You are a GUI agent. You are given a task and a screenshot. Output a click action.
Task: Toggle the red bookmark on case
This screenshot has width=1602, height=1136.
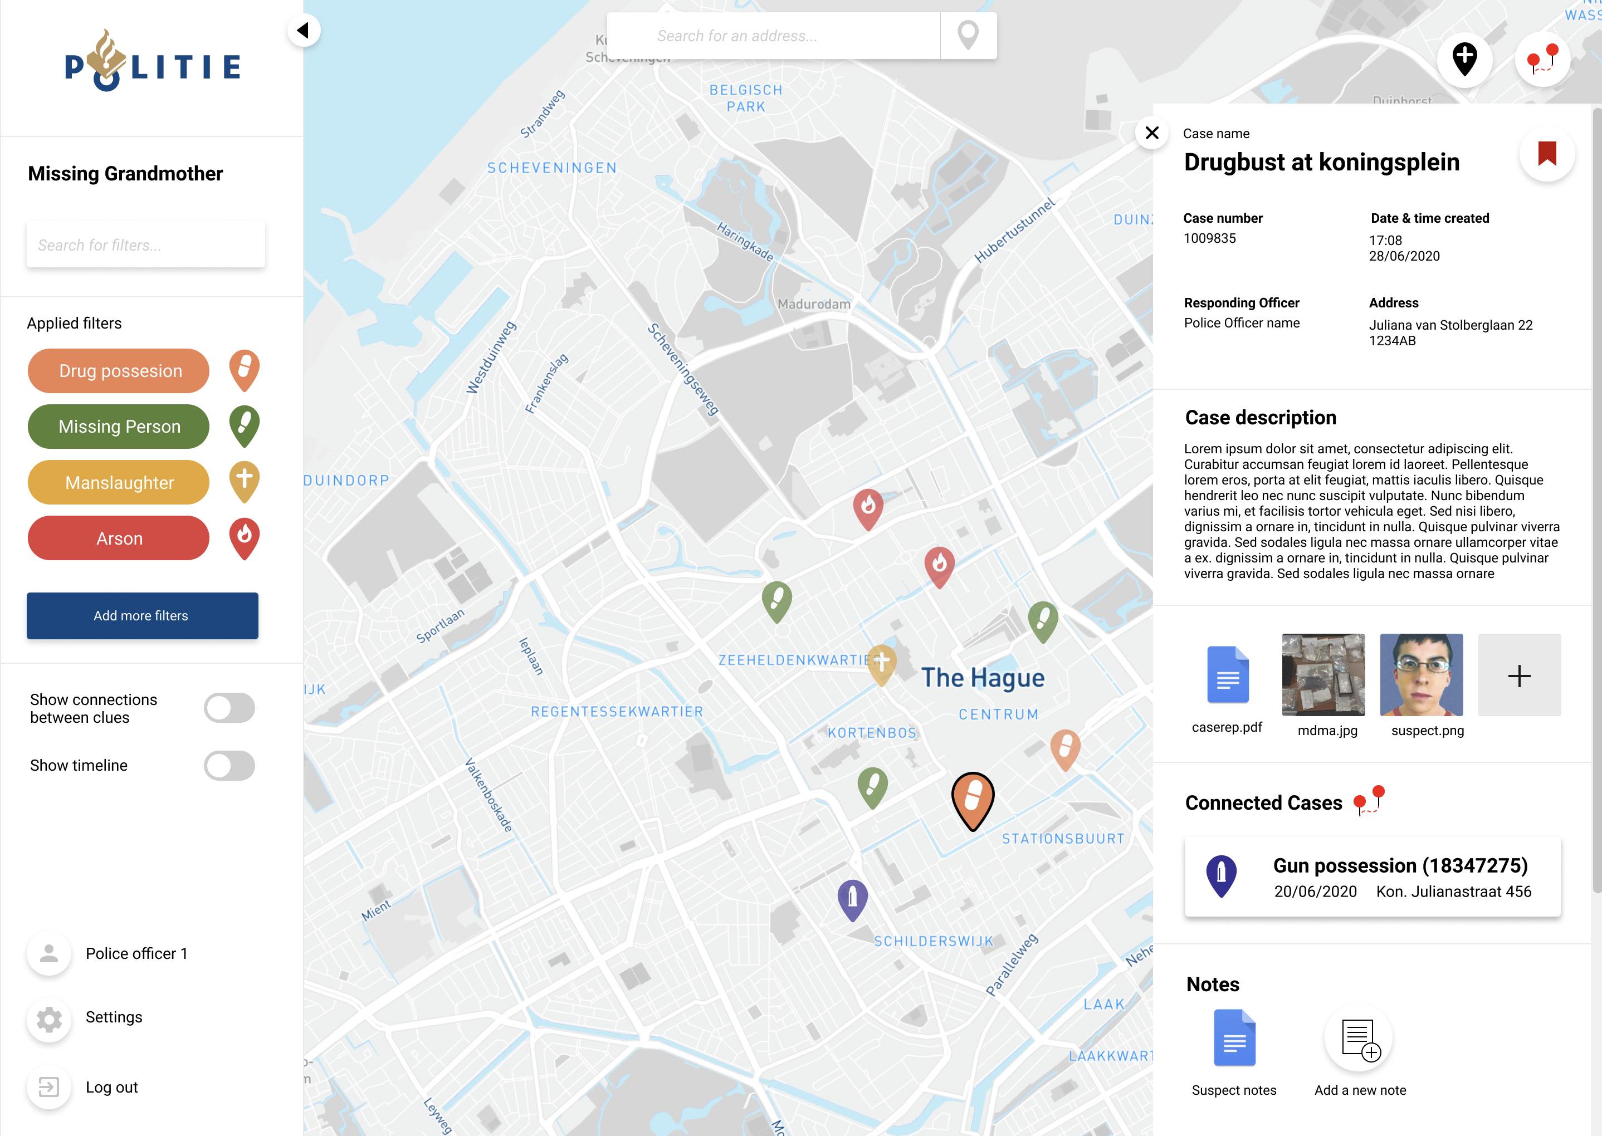1547,153
